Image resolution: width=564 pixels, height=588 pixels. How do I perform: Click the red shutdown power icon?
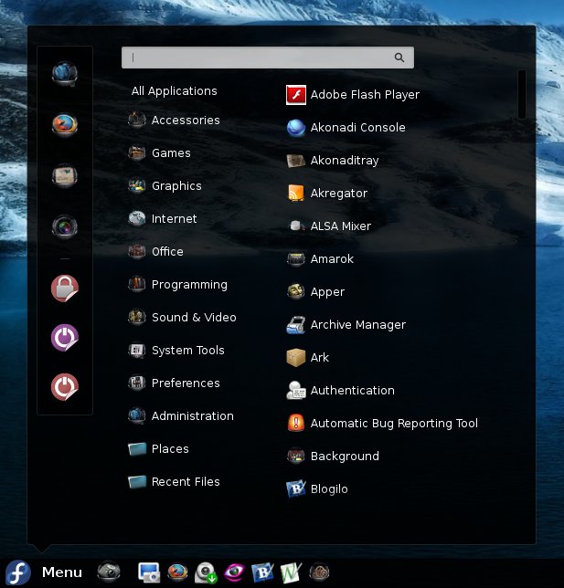[x=64, y=387]
